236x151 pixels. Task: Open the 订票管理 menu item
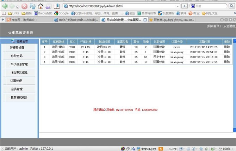pos(16,81)
